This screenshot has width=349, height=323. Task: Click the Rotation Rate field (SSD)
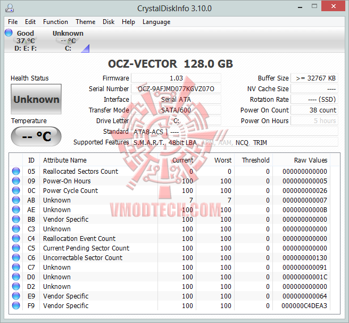click(314, 100)
